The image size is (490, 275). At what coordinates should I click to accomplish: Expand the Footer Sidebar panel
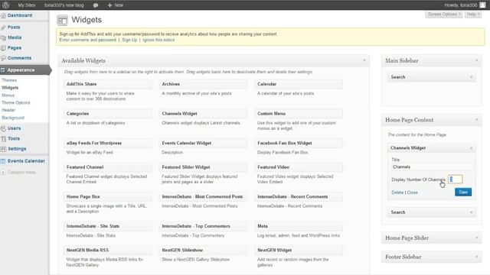[x=476, y=257]
